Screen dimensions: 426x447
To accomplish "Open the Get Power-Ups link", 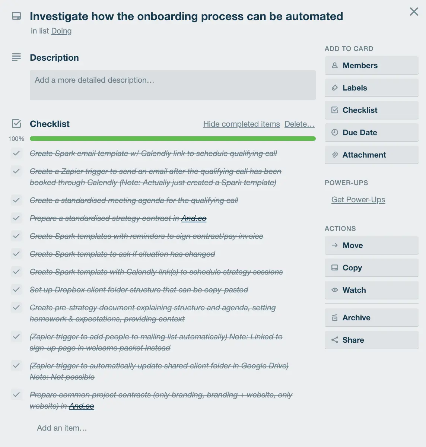I will coord(358,200).
